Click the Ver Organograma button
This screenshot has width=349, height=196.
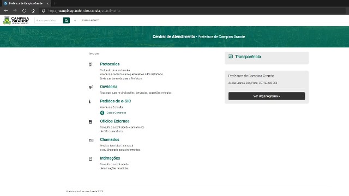[267, 96]
